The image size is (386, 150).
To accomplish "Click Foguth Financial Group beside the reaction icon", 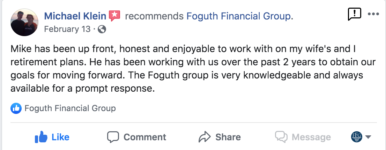I will tap(70, 108).
